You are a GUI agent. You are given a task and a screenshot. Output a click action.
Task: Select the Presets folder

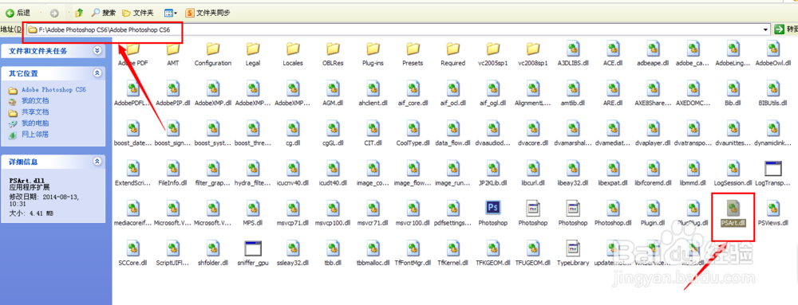(413, 54)
